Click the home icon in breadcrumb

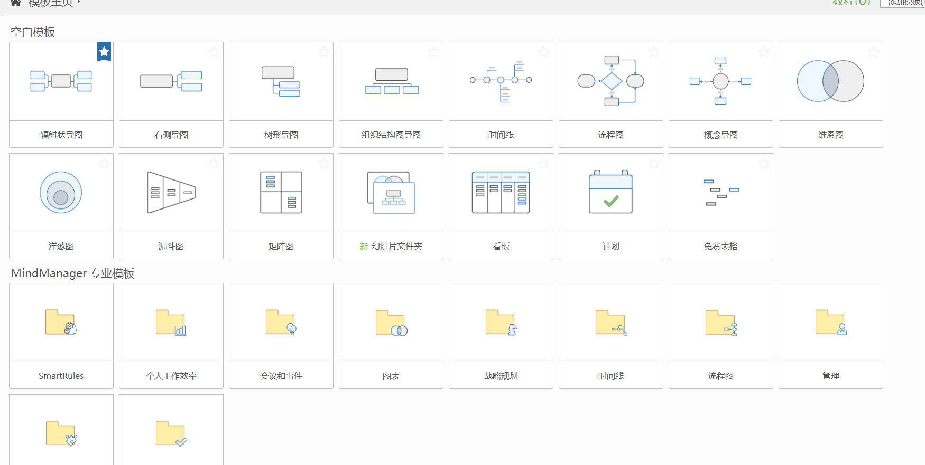point(15,3)
